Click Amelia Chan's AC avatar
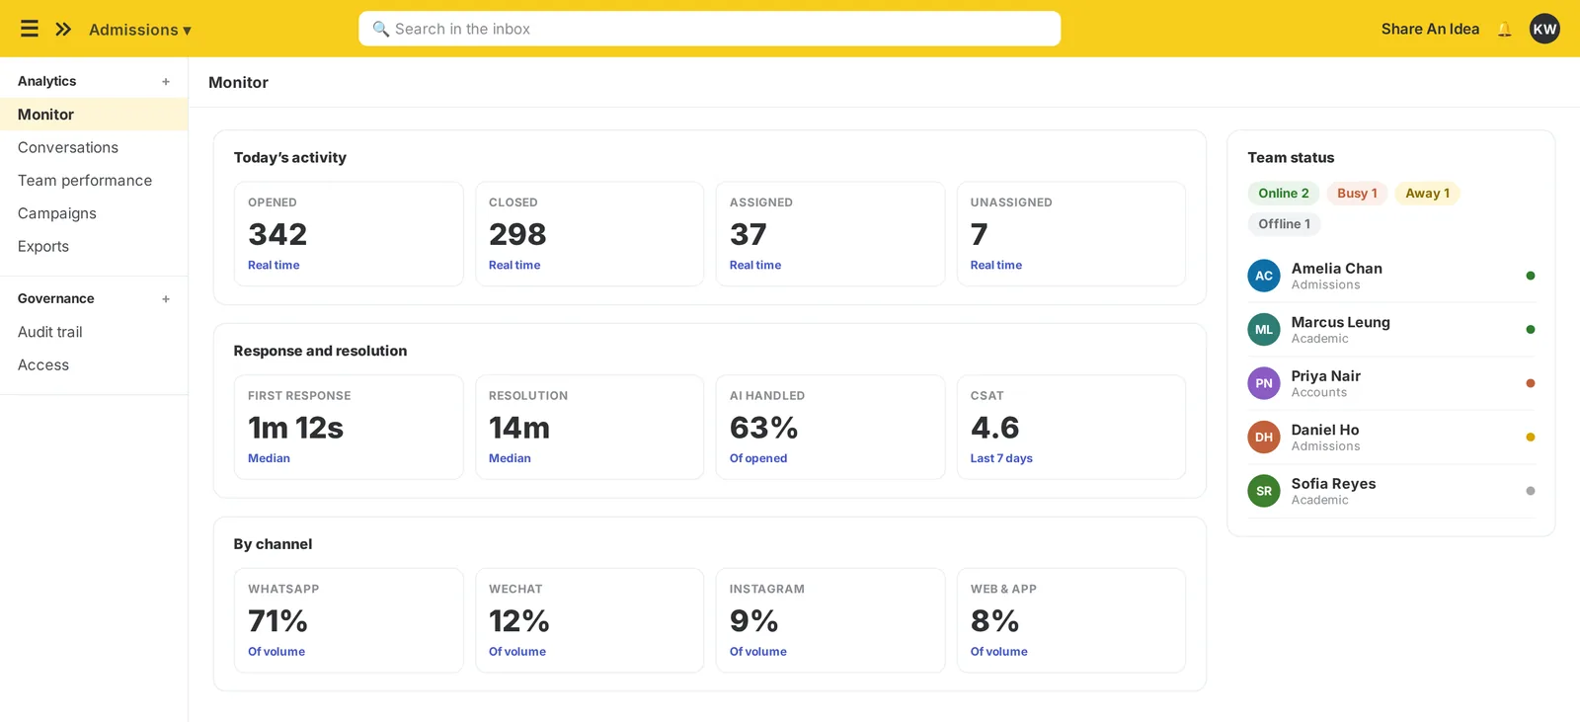The height and width of the screenshot is (722, 1580). (1264, 276)
